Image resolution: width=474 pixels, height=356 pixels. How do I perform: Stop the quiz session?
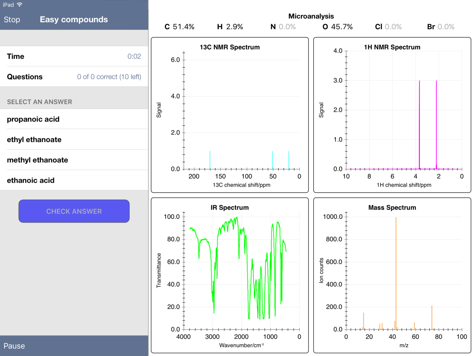[12, 20]
